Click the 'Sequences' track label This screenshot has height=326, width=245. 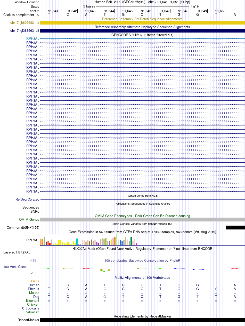coord(31,207)
